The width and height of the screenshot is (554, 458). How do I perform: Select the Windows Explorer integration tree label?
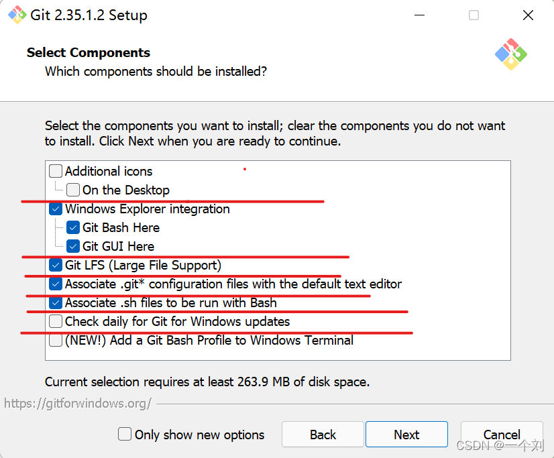[x=148, y=209]
